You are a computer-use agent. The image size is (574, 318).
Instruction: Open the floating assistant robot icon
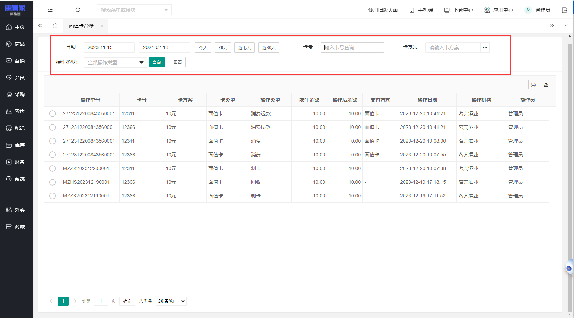click(569, 268)
